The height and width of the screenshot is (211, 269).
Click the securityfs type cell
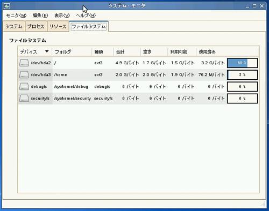click(x=103, y=99)
